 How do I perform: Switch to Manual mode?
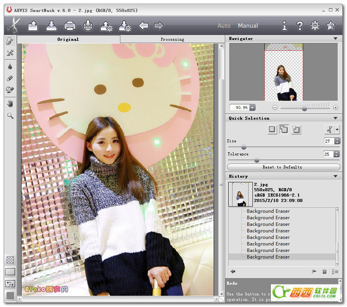[248, 26]
